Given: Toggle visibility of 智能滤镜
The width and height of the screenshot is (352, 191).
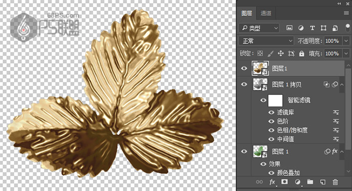Looking at the screenshot, I should pos(263,100).
